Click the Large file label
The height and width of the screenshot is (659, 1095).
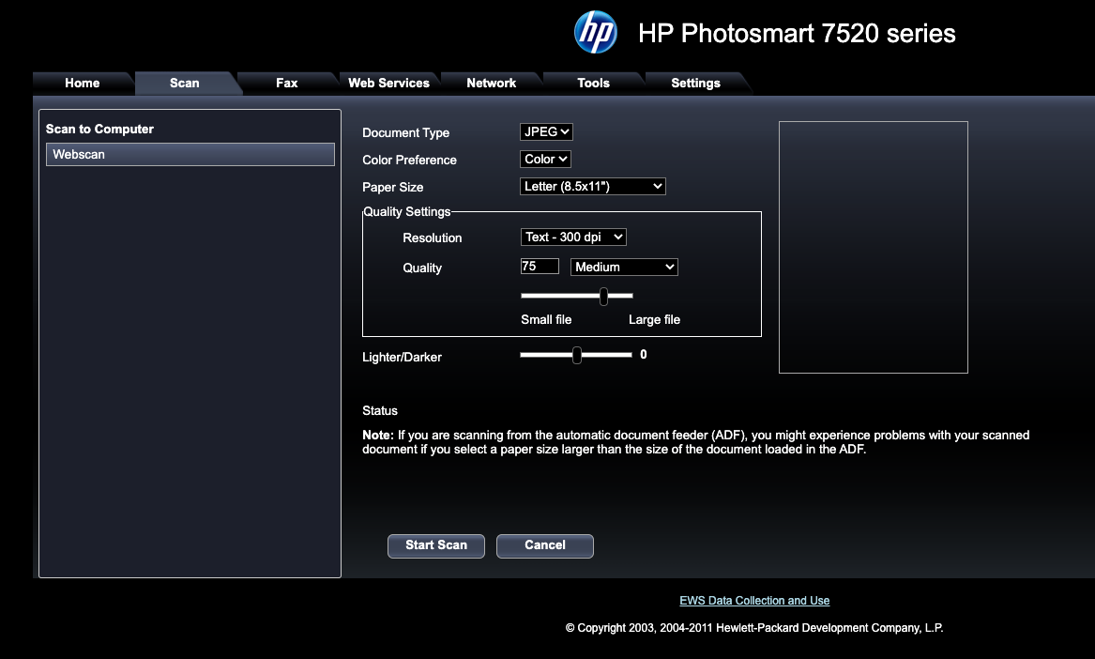(x=654, y=319)
